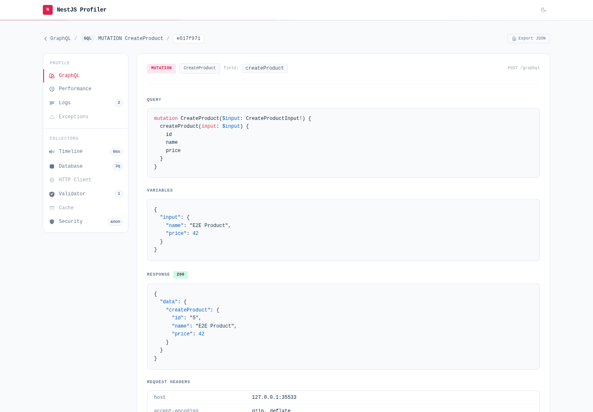
Task: Click the 6ms Timeline badge
Action: pos(117,152)
